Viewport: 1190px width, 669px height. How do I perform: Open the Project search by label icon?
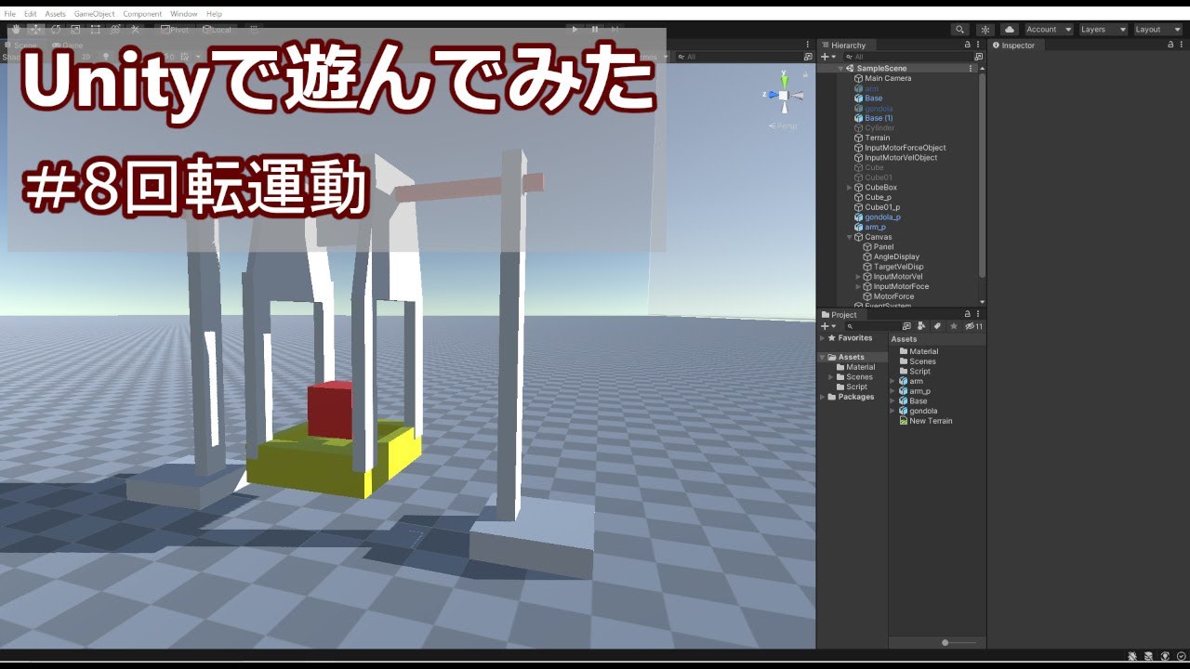pyautogui.click(x=937, y=326)
